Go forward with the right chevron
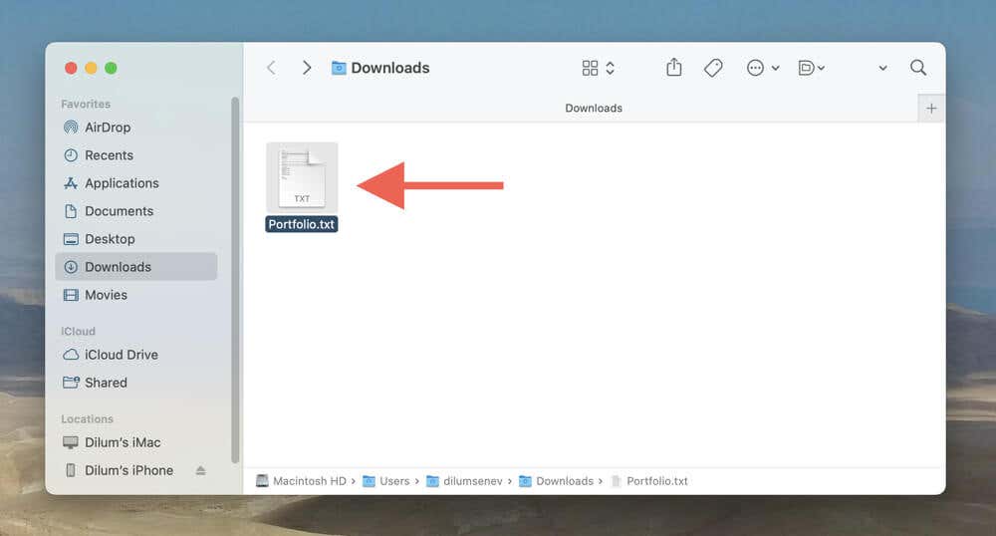The width and height of the screenshot is (996, 536). [x=307, y=68]
